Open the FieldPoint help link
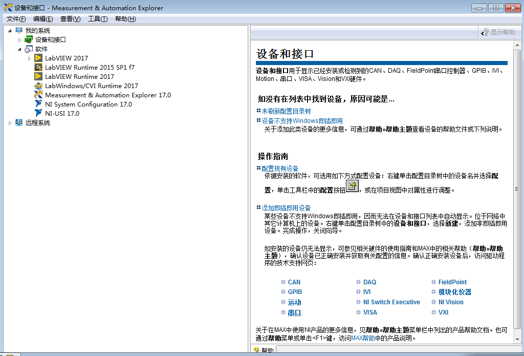The width and height of the screenshot is (524, 356). click(x=452, y=282)
